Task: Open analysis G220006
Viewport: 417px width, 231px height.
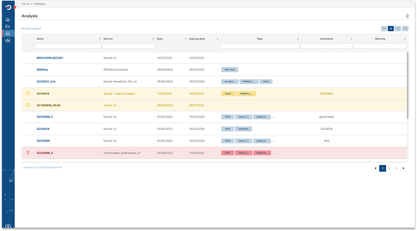Action: 43,141
